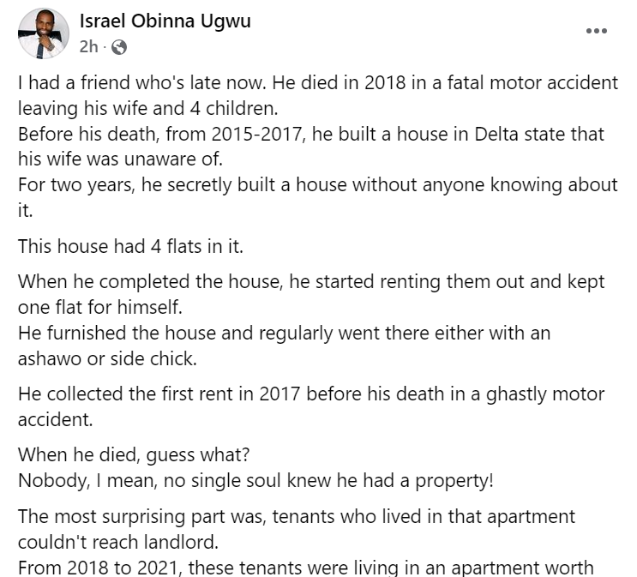Click the globe public audience icon
This screenshot has height=577, width=637.
pyautogui.click(x=119, y=47)
